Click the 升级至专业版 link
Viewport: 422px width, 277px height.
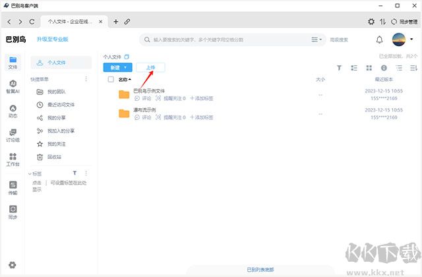tap(53, 40)
